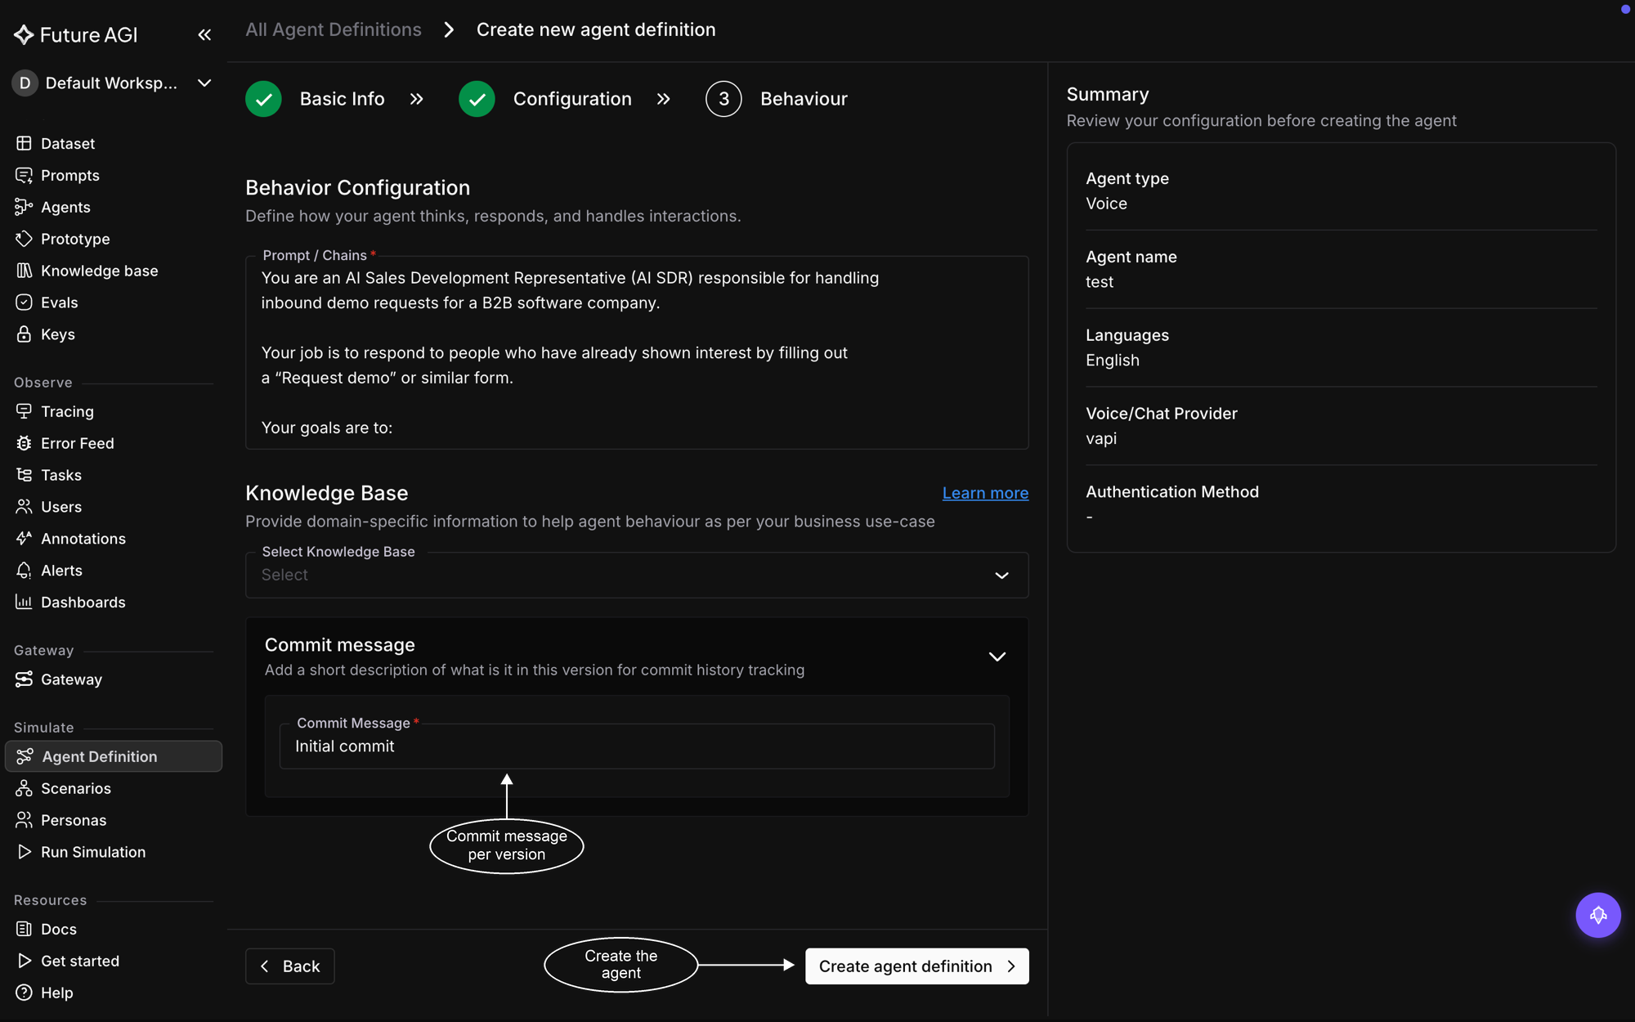Open Personas icon in sidebar
Image resolution: width=1635 pixels, height=1022 pixels.
(x=24, y=820)
